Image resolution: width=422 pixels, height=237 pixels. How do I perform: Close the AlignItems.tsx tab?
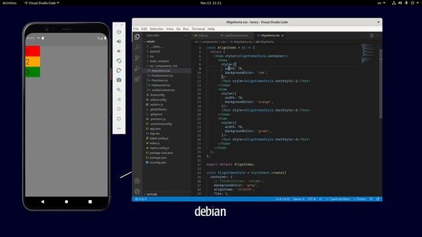[283, 36]
